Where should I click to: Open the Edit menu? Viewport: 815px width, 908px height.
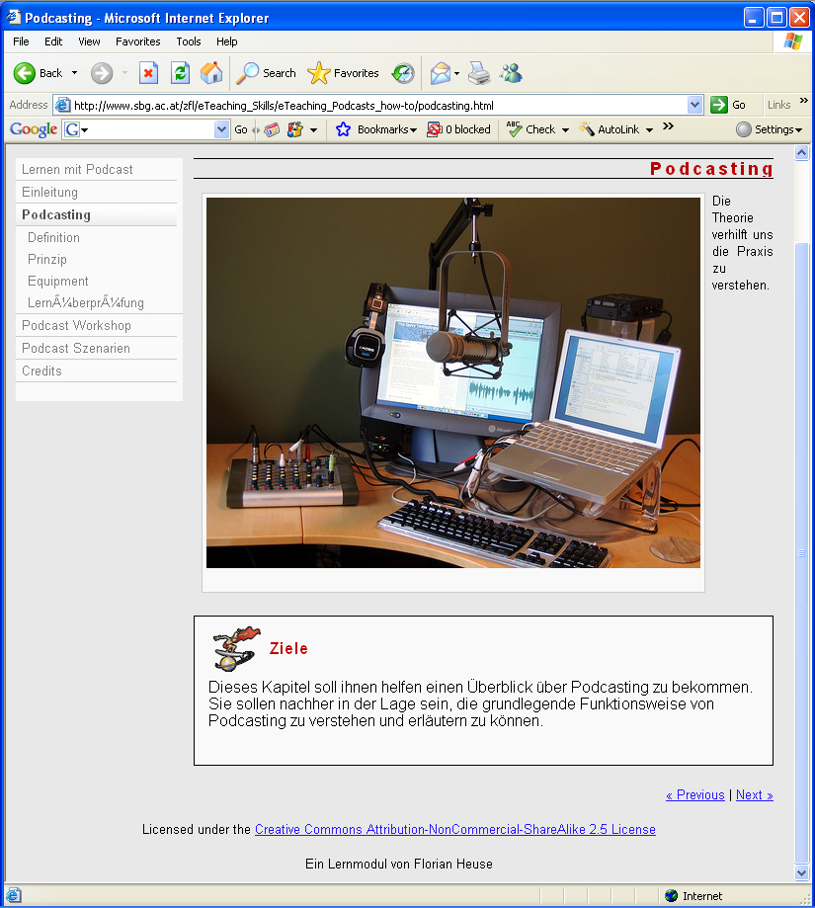click(x=53, y=41)
